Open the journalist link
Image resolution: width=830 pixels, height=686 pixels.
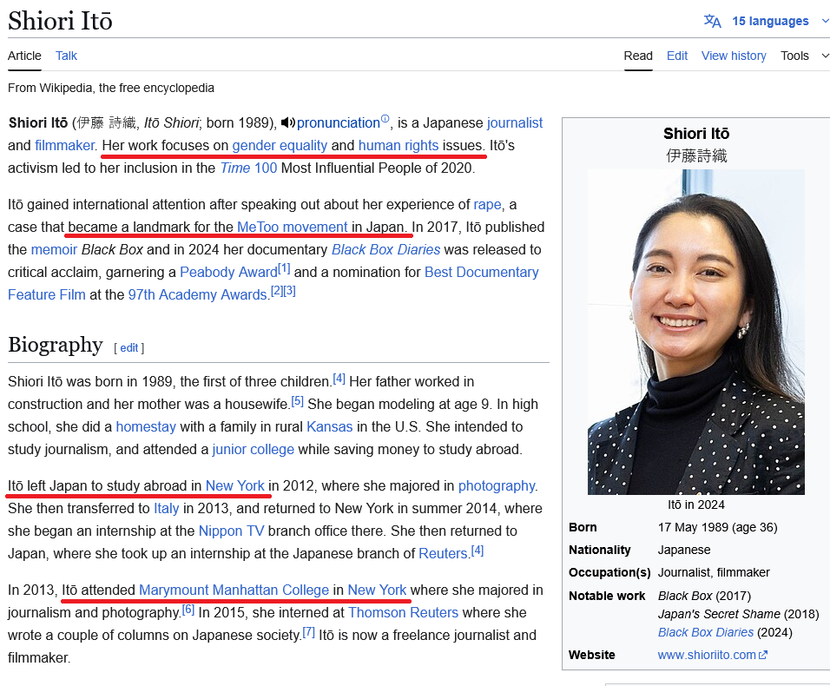coord(515,122)
